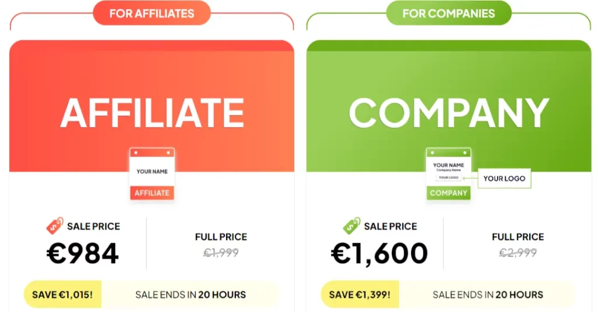Click the Save €1,015! badge
The height and width of the screenshot is (312, 598).
click(62, 294)
